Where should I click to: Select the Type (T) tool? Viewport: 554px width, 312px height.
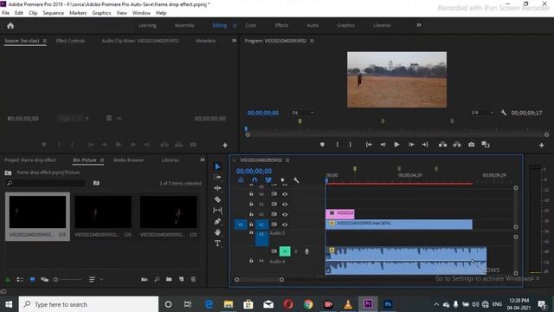[x=217, y=244]
